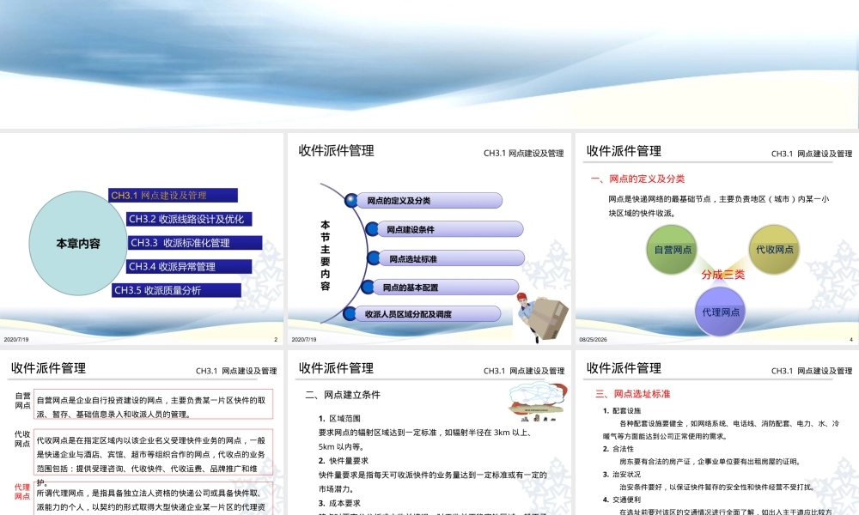Click the blue sphere bullet beside 网点建设条件

(372, 229)
